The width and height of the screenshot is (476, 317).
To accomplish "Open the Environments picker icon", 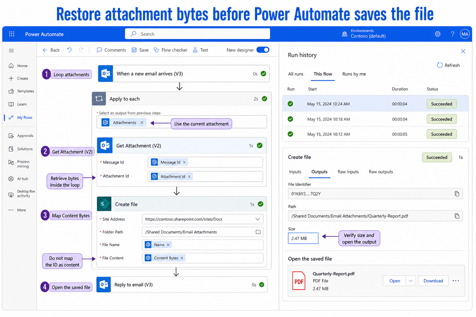I will point(345,34).
